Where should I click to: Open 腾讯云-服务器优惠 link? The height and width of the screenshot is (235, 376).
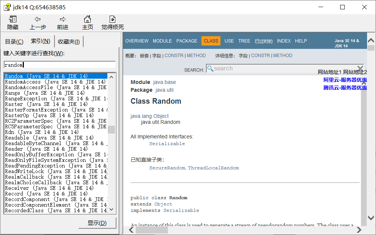(x=345, y=88)
